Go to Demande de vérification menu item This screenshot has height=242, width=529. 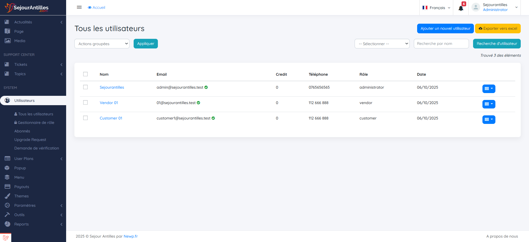[x=37, y=148]
